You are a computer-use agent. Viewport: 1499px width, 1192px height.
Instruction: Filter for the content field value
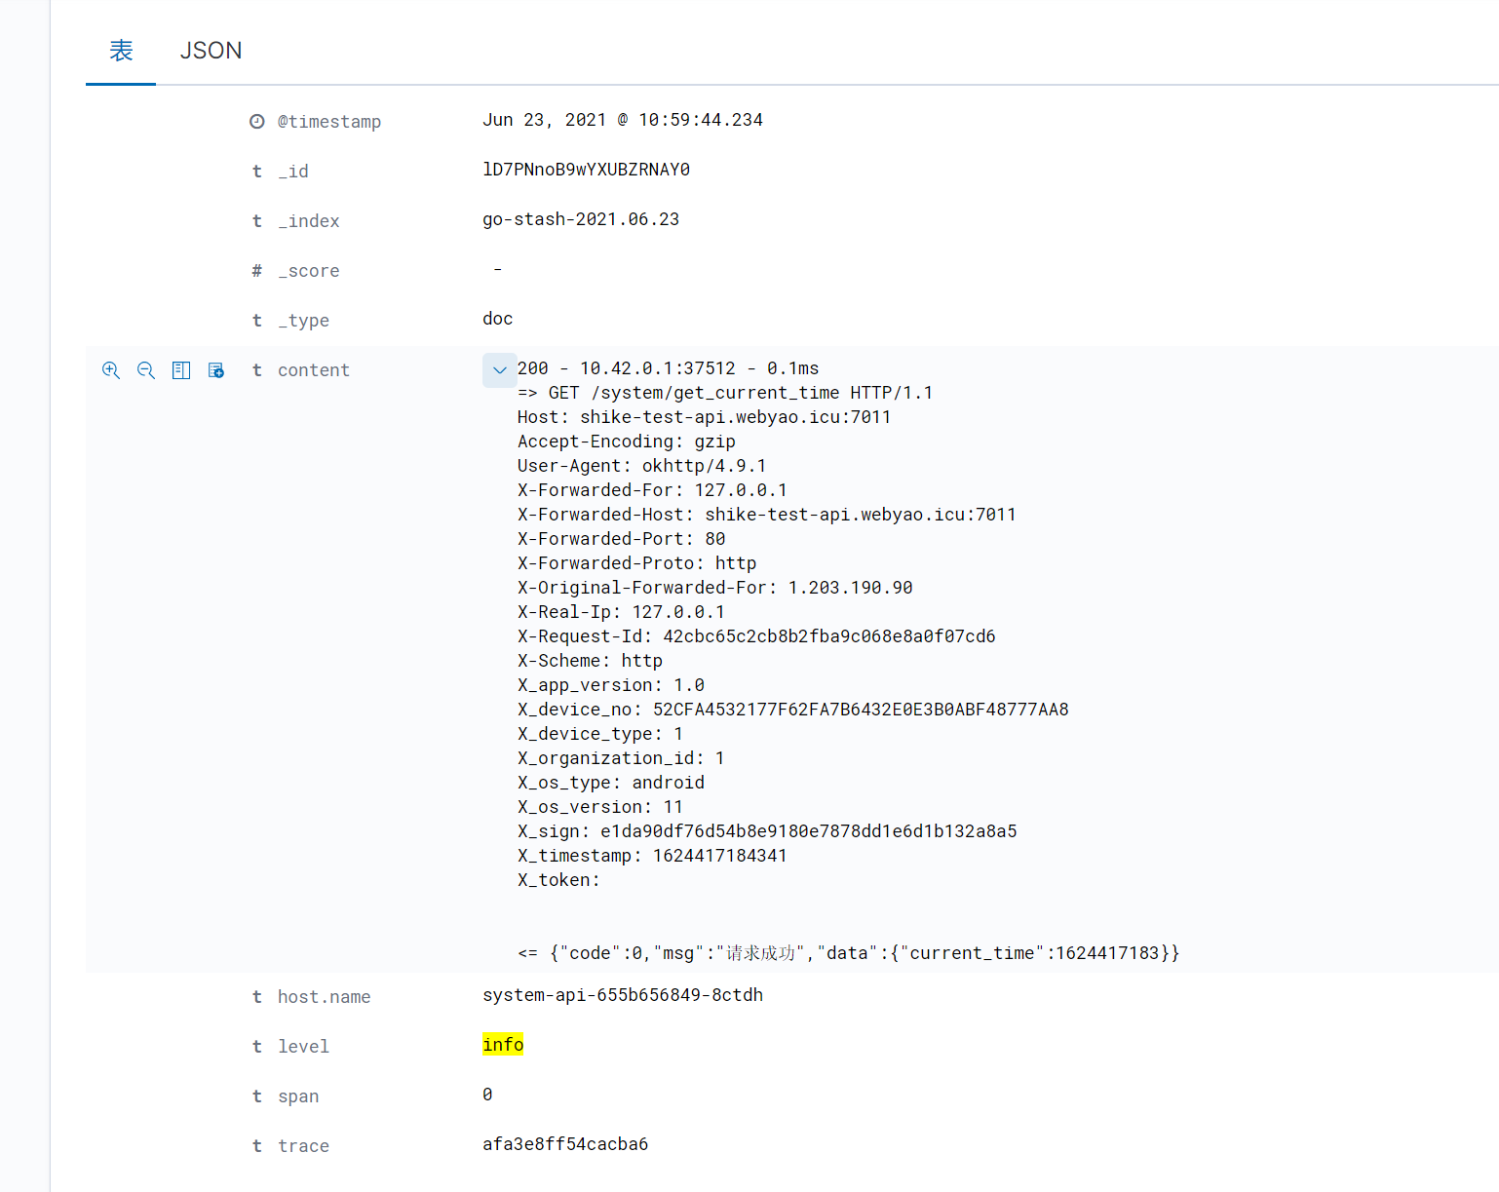click(111, 370)
